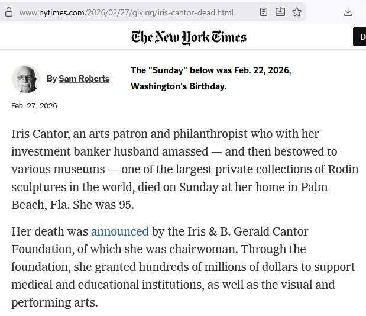Bookmark this page with the star icon
The height and width of the screenshot is (316, 366).
tap(297, 12)
